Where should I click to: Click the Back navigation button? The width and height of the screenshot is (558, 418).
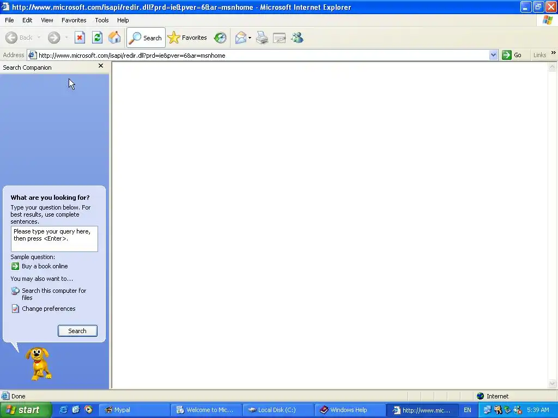[x=19, y=38]
